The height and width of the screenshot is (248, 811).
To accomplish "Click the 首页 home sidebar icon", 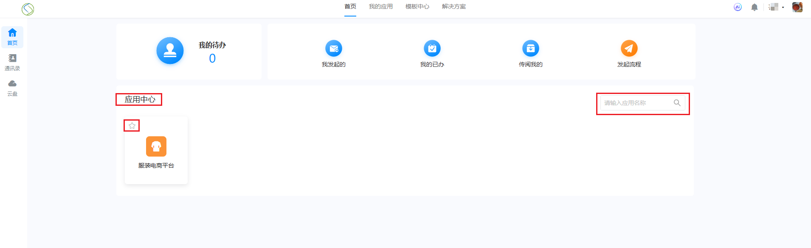I will (x=12, y=37).
